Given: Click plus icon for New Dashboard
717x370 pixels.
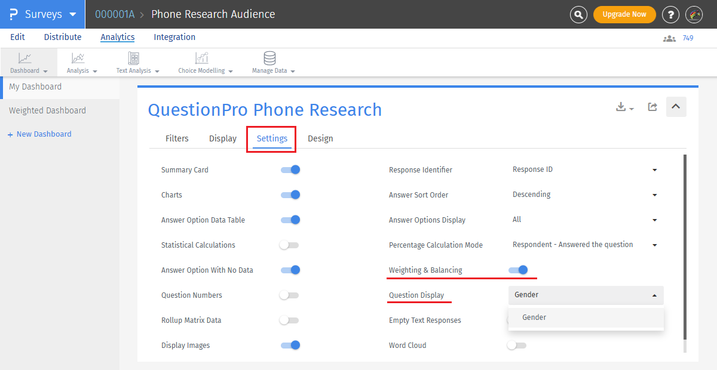Looking at the screenshot, I should (x=10, y=135).
